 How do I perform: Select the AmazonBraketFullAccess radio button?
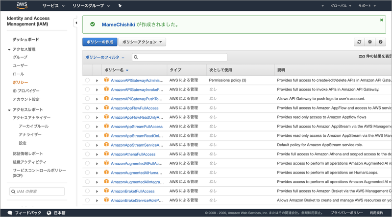click(87, 191)
